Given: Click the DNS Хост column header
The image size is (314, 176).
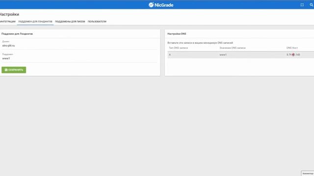Looking at the screenshot, I should [292, 48].
